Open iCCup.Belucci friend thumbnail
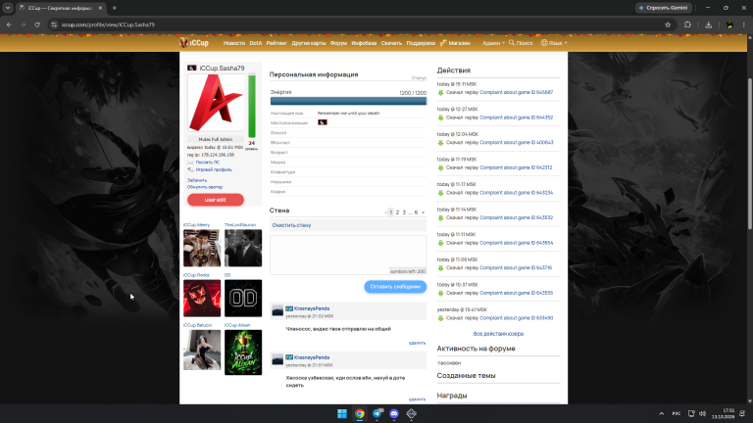 tap(202, 350)
